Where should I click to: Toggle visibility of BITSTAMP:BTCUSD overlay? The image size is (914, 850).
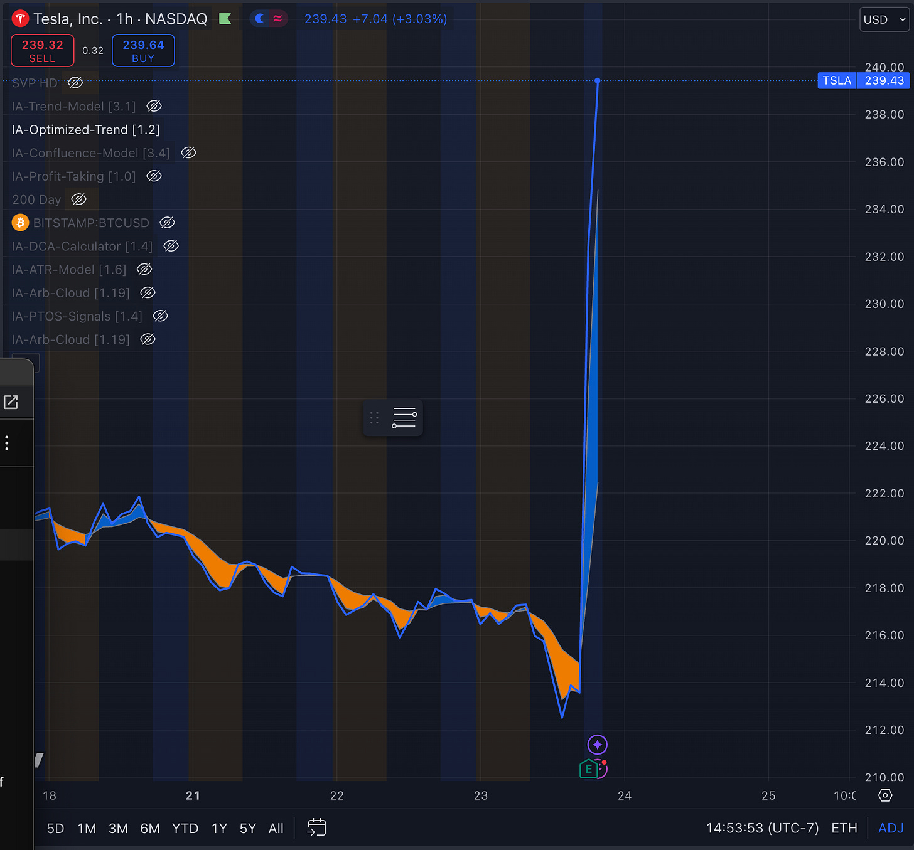[x=167, y=223]
